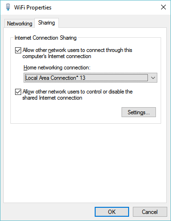This screenshot has width=171, height=221.
Task: Click 'shared Internet connection' second line text
Action: click(52, 98)
